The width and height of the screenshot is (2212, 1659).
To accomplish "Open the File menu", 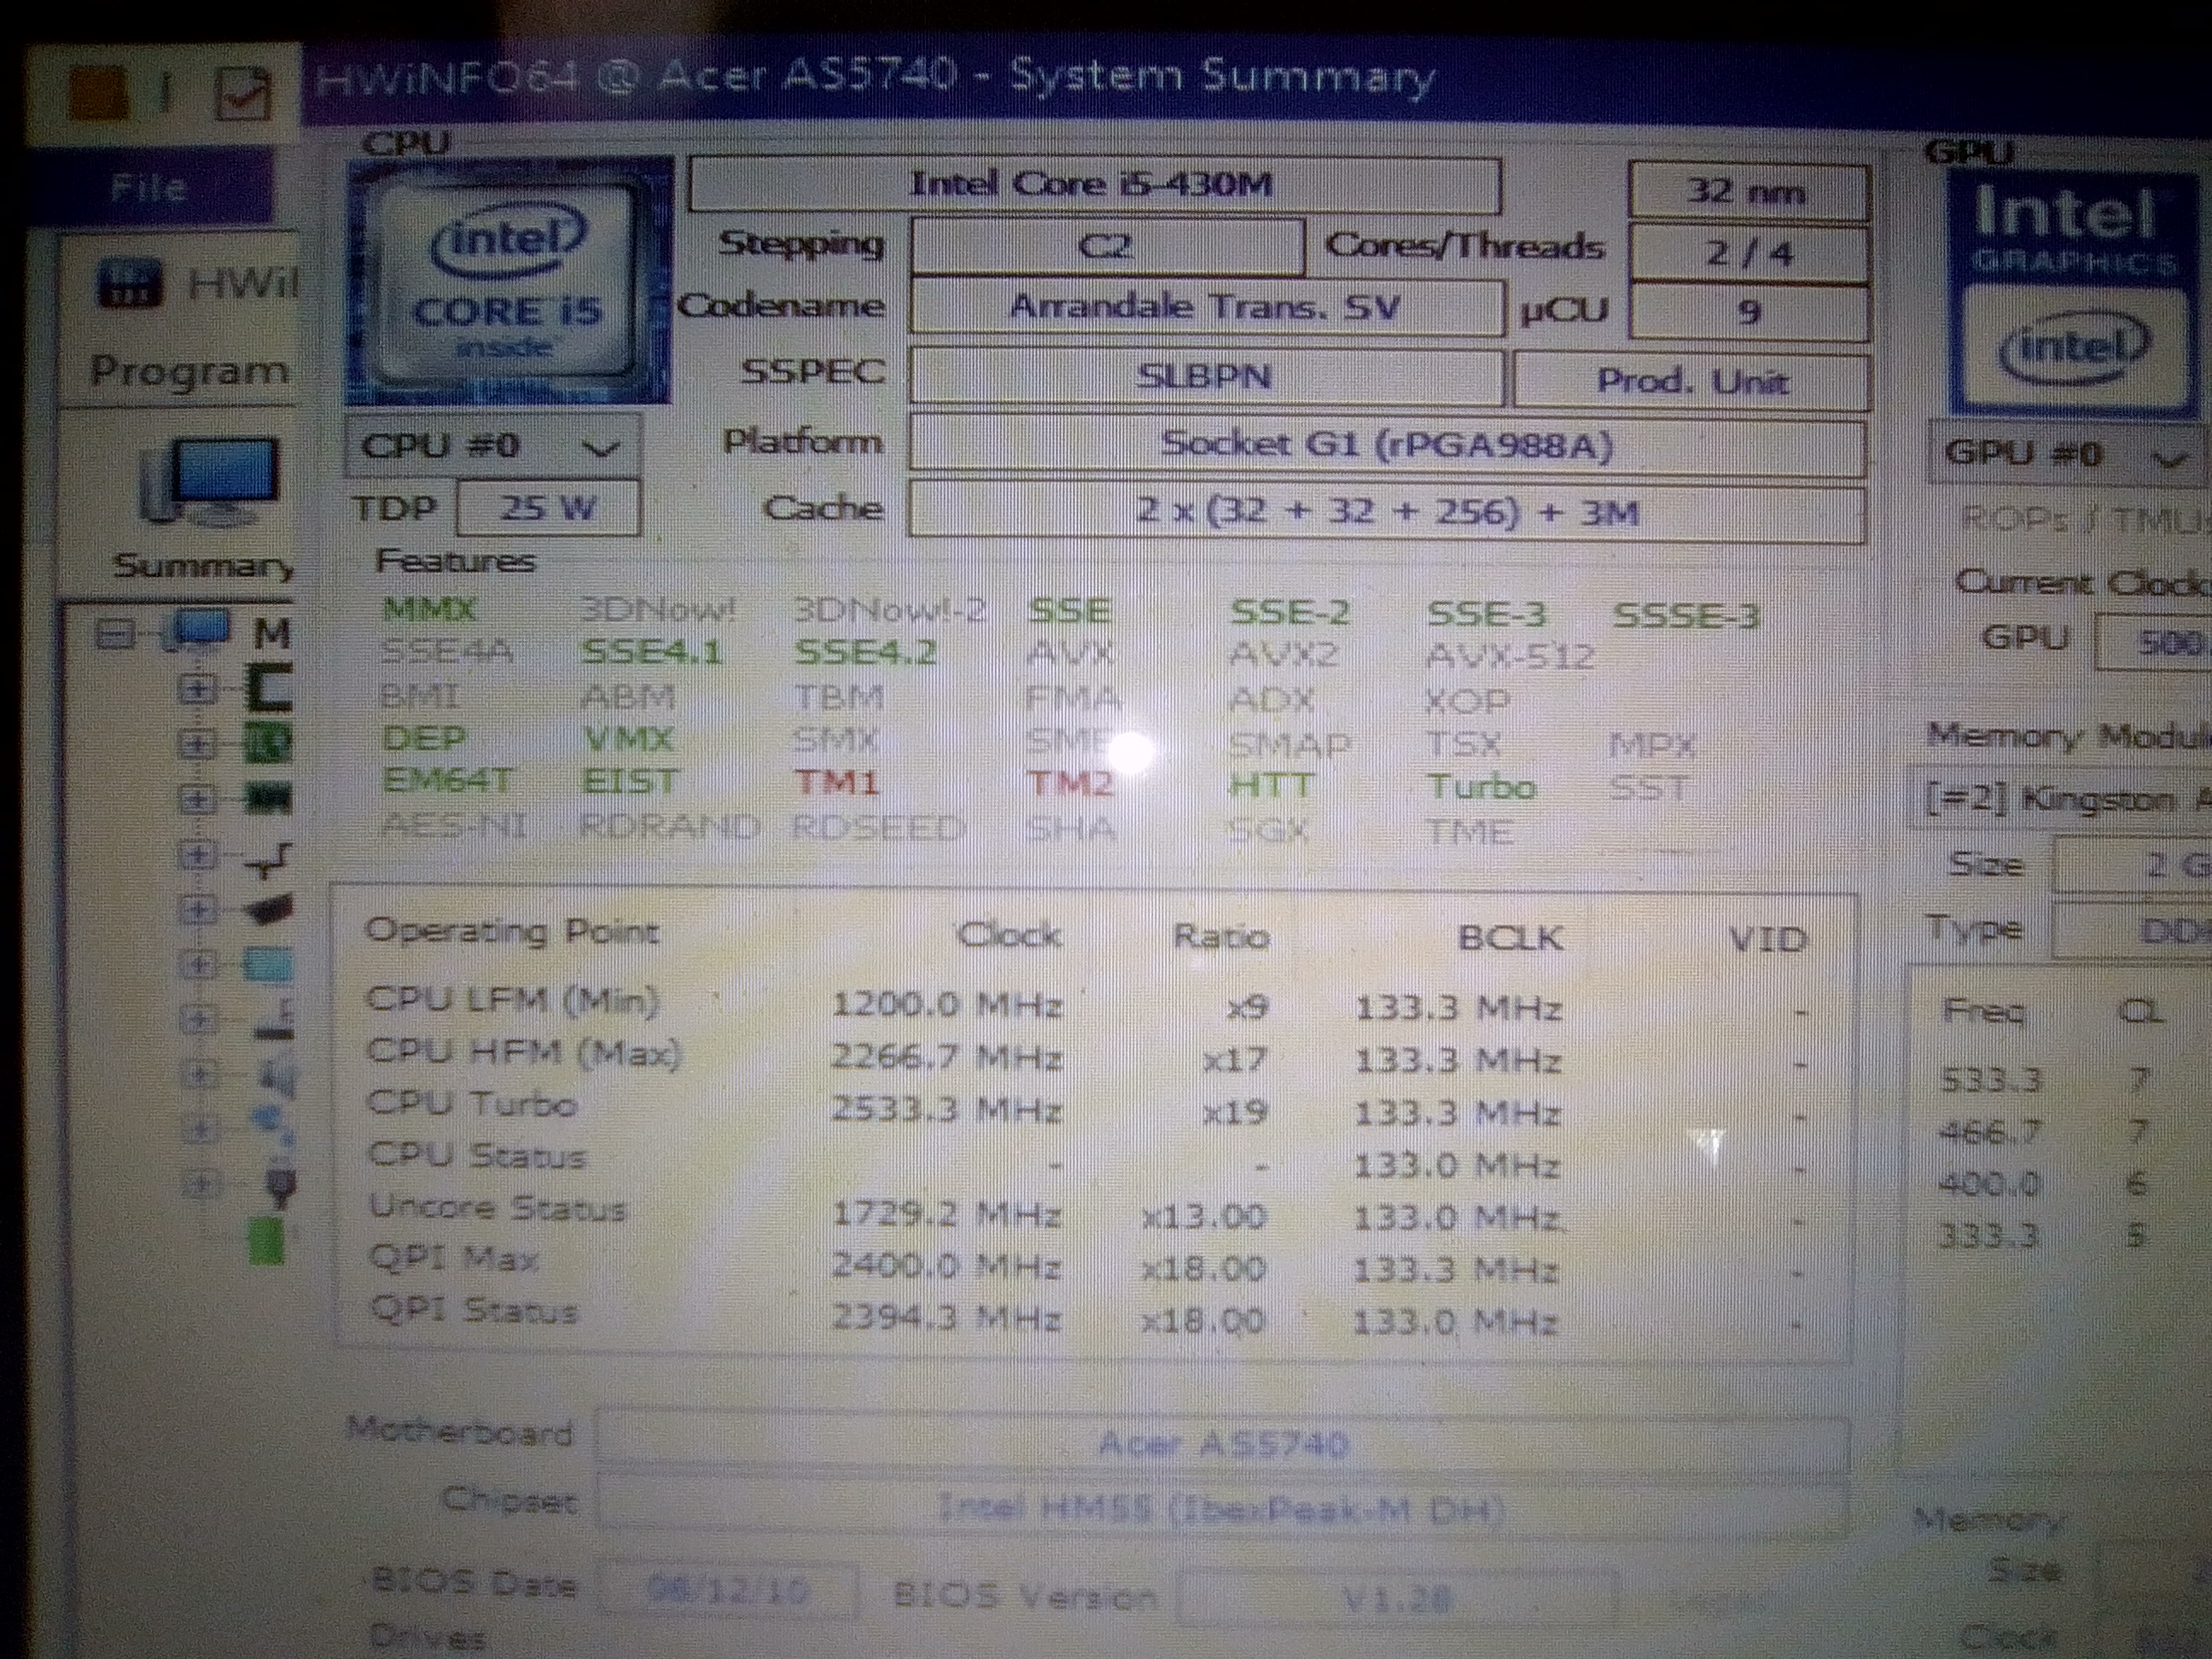I will (x=148, y=187).
